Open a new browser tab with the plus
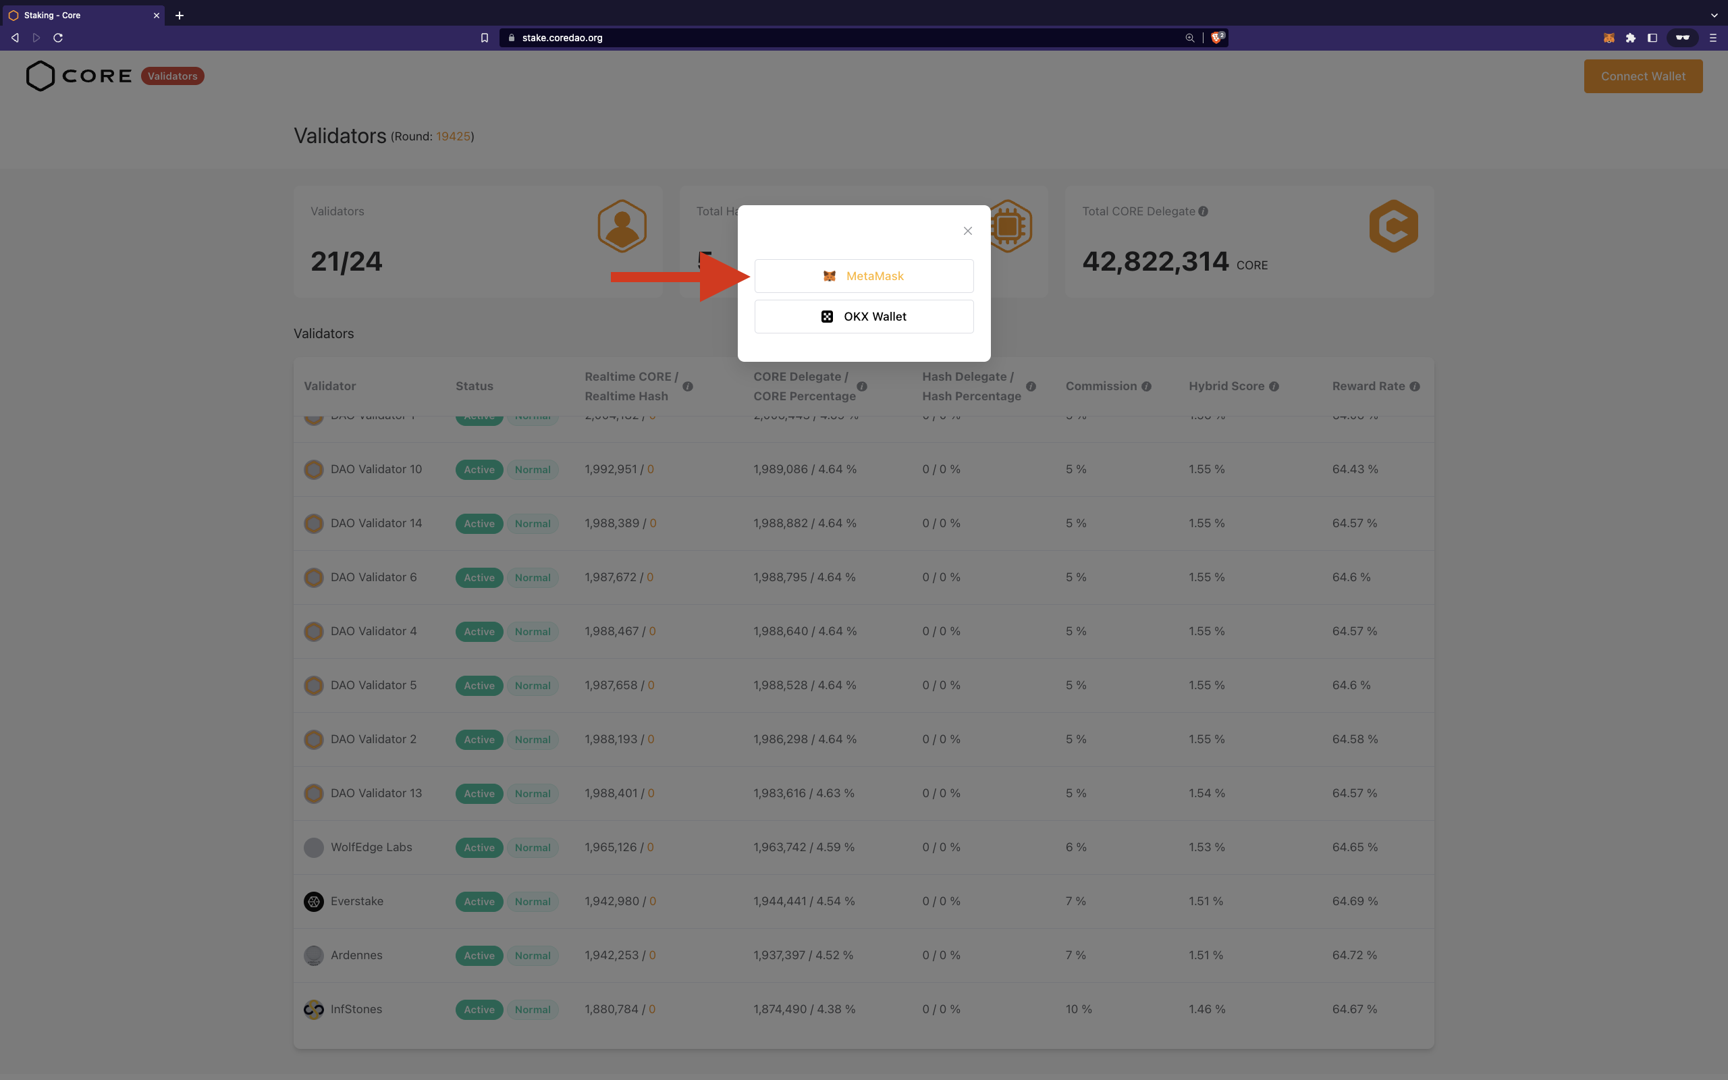This screenshot has height=1080, width=1728. pyautogui.click(x=180, y=15)
